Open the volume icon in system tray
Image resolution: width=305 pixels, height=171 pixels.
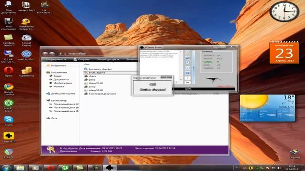pyautogui.click(x=279, y=168)
